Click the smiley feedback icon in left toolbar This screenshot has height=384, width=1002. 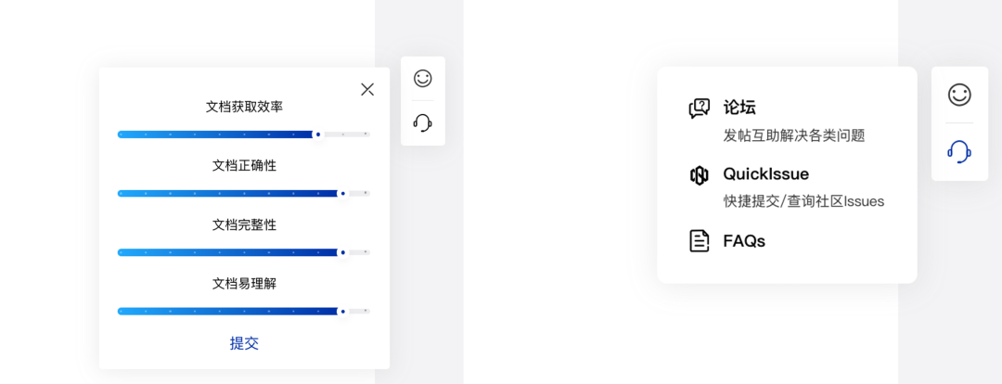423,79
